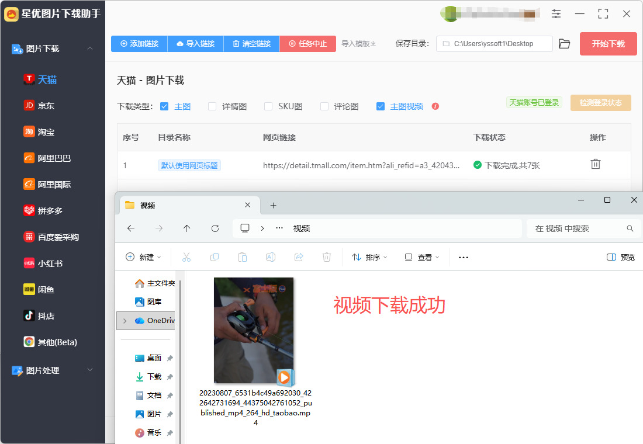Open the 新建 dropdown in Explorer
643x444 pixels.
coord(143,257)
